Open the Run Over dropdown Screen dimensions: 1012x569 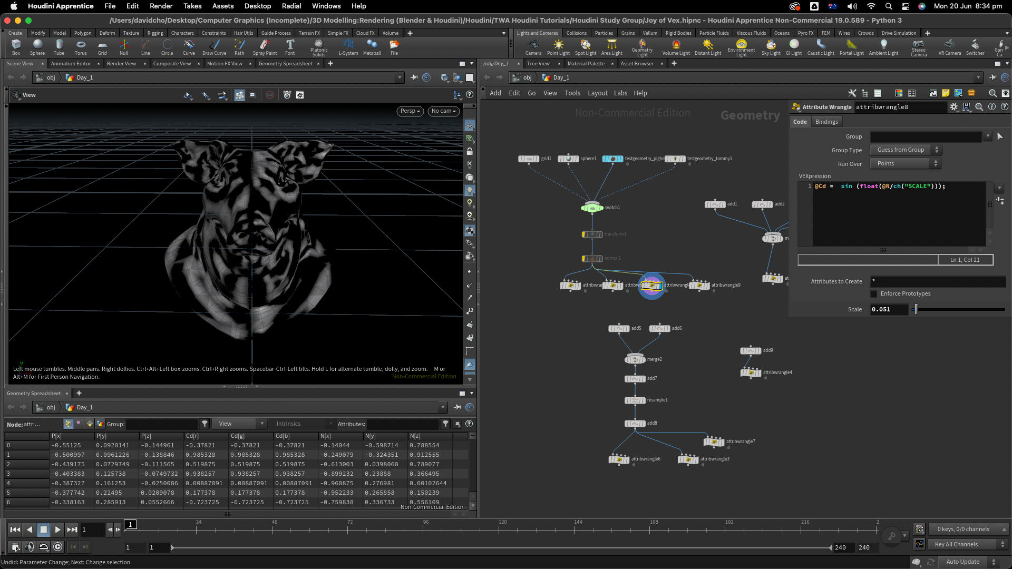pyautogui.click(x=905, y=164)
